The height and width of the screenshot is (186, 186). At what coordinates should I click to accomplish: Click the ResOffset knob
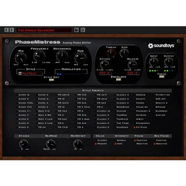[78, 144]
